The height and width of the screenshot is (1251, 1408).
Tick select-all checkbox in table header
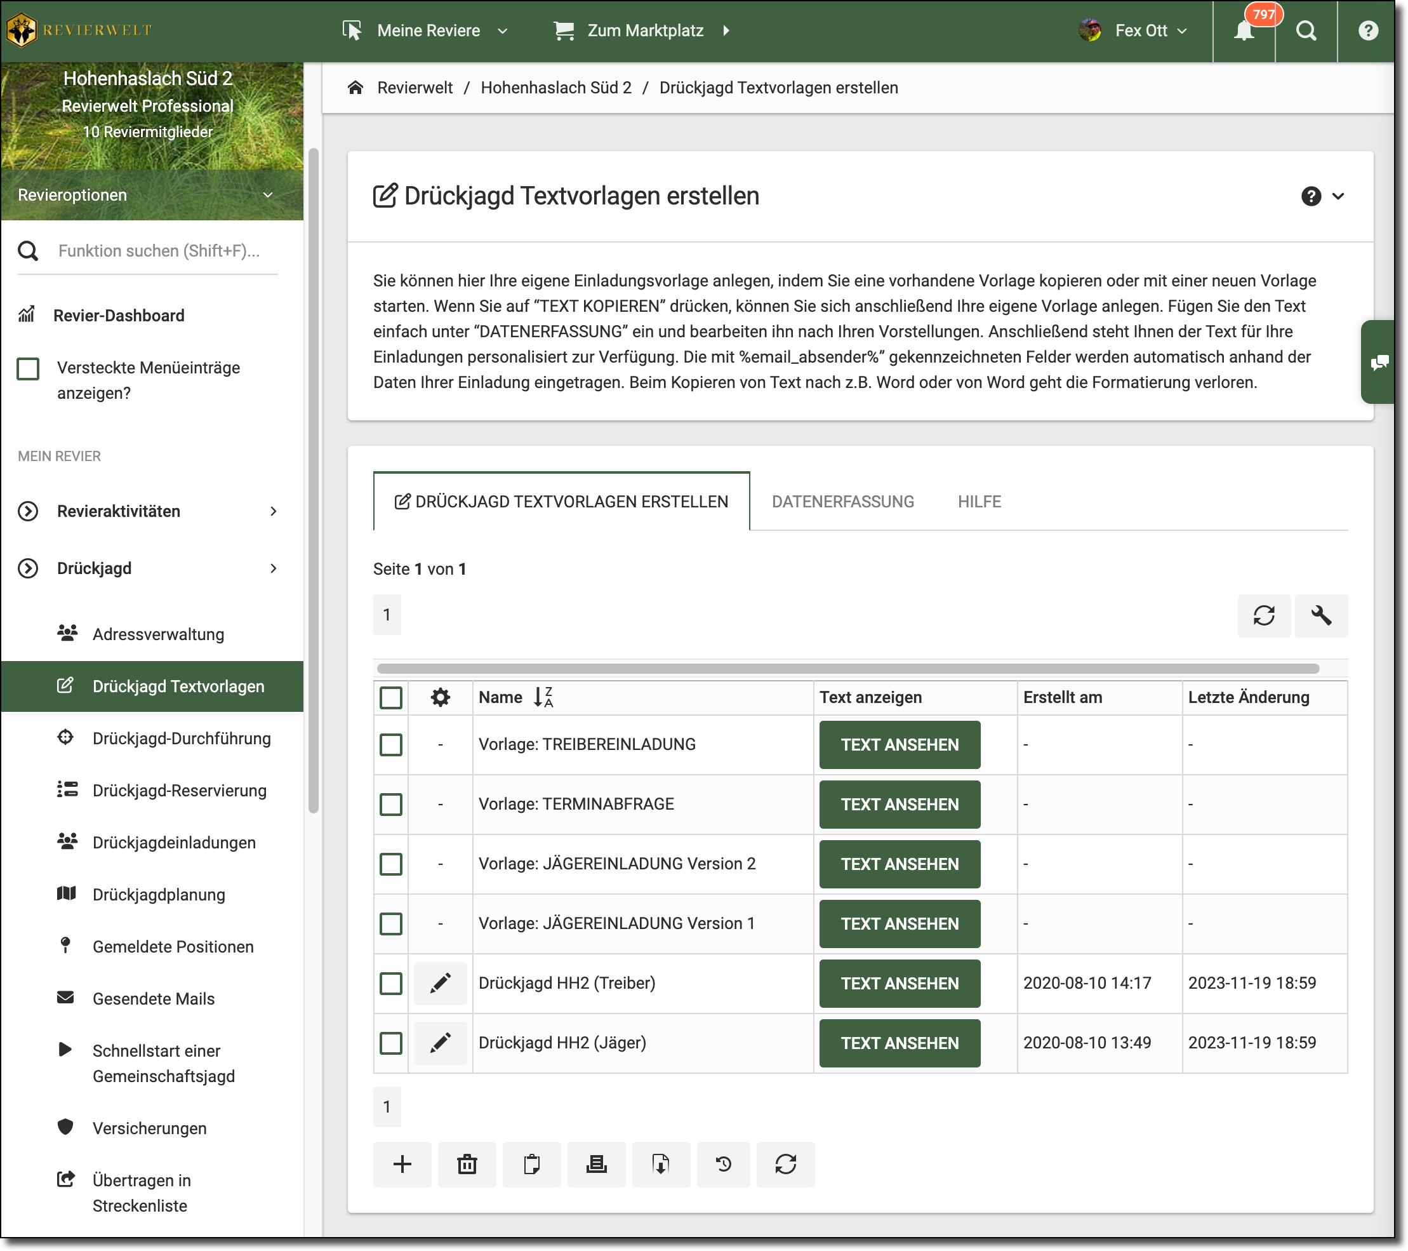coord(390,697)
